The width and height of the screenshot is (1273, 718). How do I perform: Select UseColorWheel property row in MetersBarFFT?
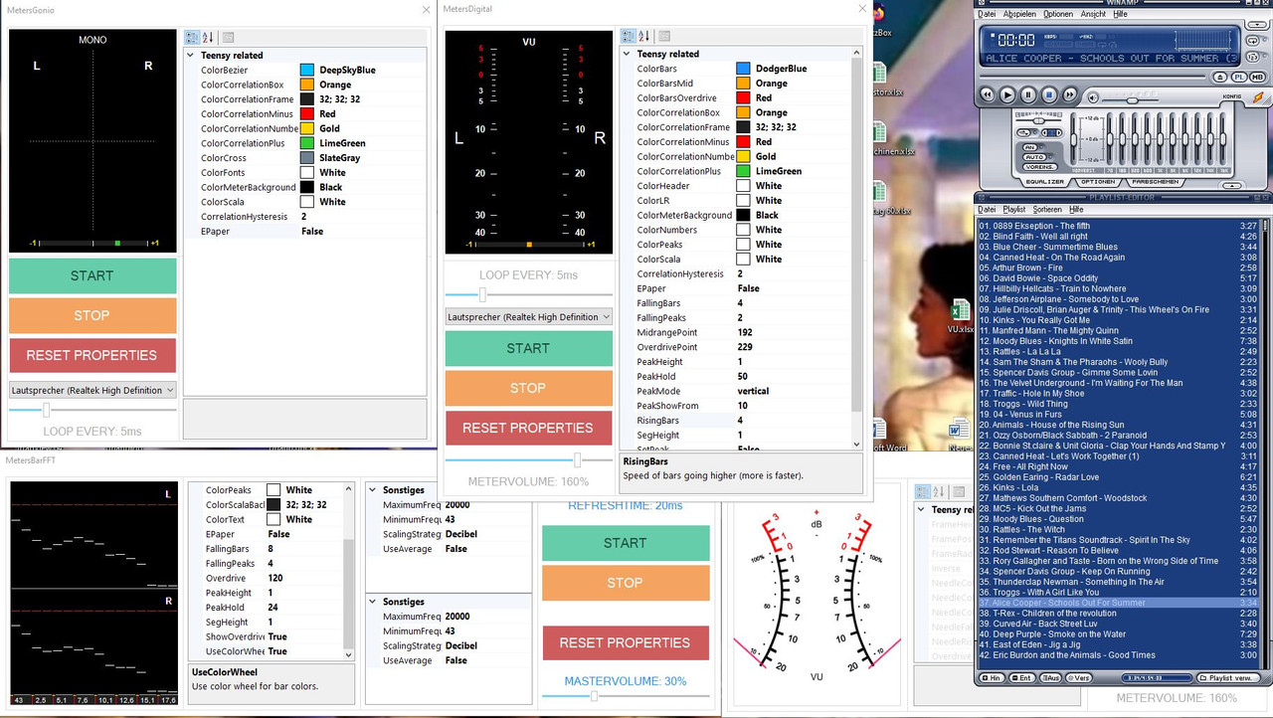click(265, 651)
